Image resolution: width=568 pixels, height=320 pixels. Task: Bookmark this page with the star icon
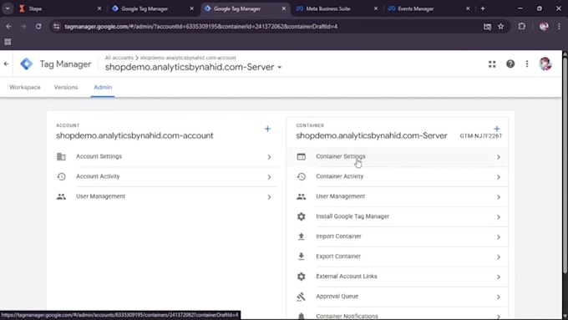(x=500, y=27)
